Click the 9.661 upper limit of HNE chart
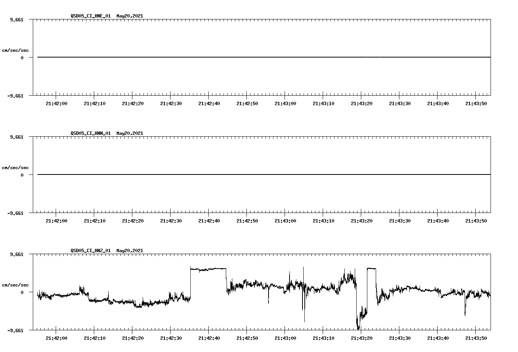 coord(17,19)
